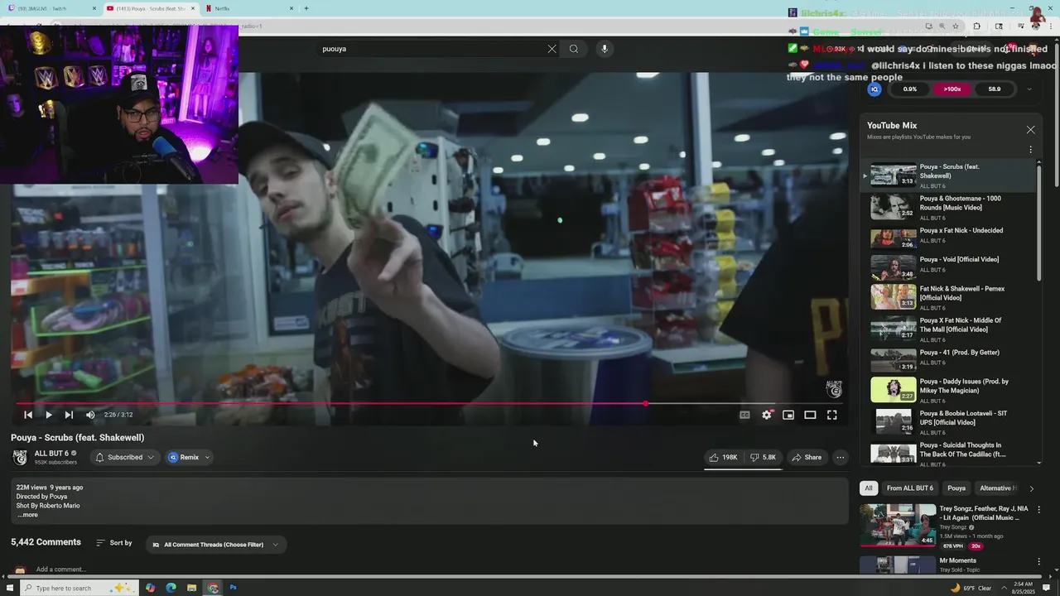
Task: Click the 0.9% stats pill
Action: pyautogui.click(x=910, y=89)
